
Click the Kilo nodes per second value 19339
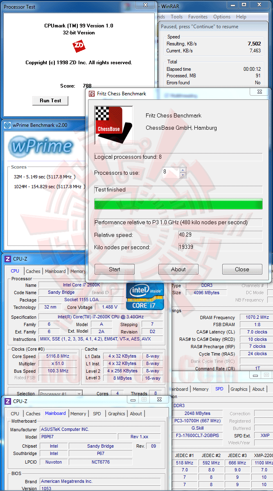[x=220, y=247]
